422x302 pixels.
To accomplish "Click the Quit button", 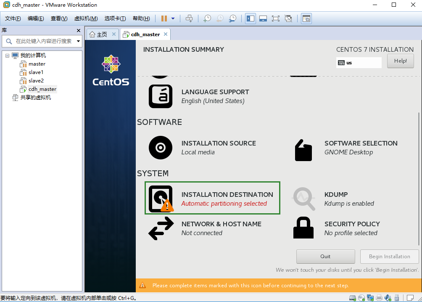I will coord(325,257).
